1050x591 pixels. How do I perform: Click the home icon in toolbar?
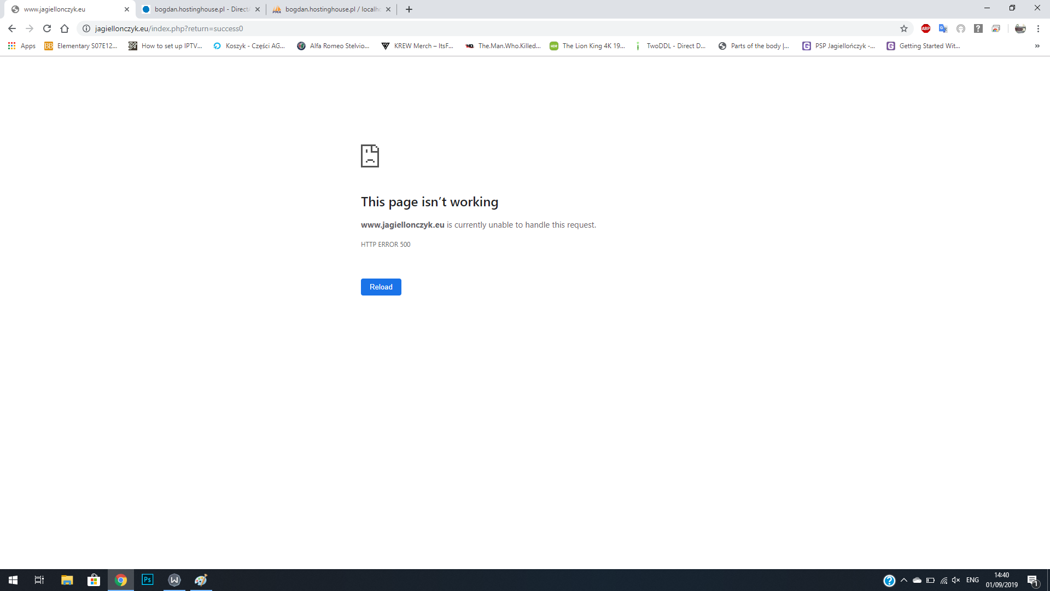[x=65, y=28]
